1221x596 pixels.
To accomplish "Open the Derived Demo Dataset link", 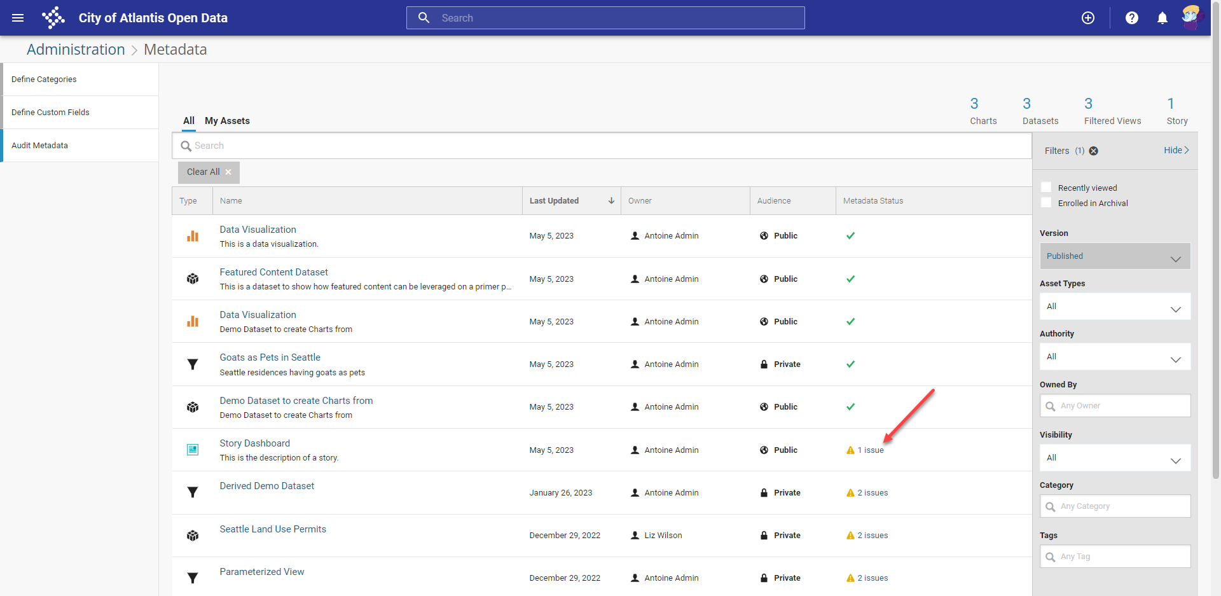I will (x=266, y=486).
